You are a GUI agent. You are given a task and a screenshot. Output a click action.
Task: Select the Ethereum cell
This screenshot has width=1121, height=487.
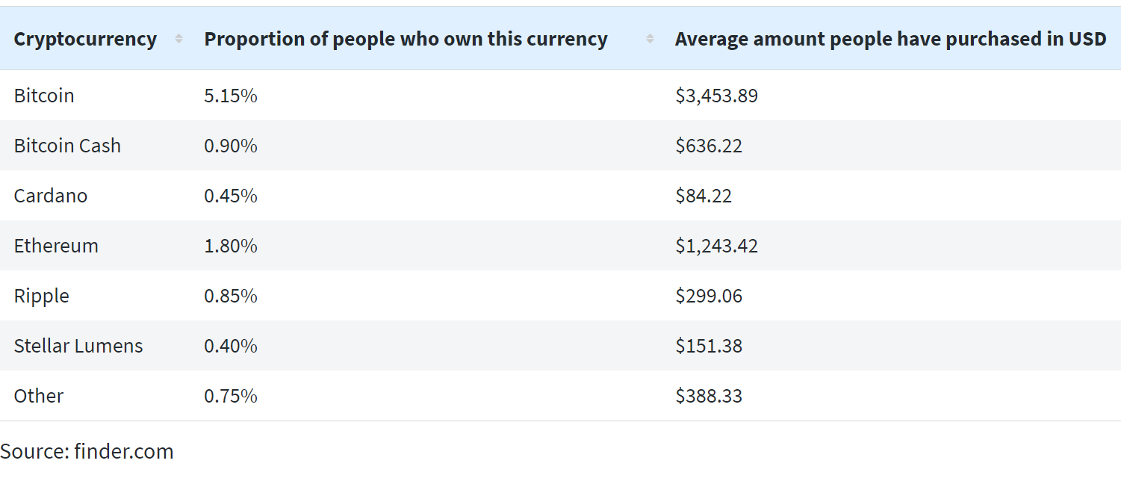pos(56,246)
